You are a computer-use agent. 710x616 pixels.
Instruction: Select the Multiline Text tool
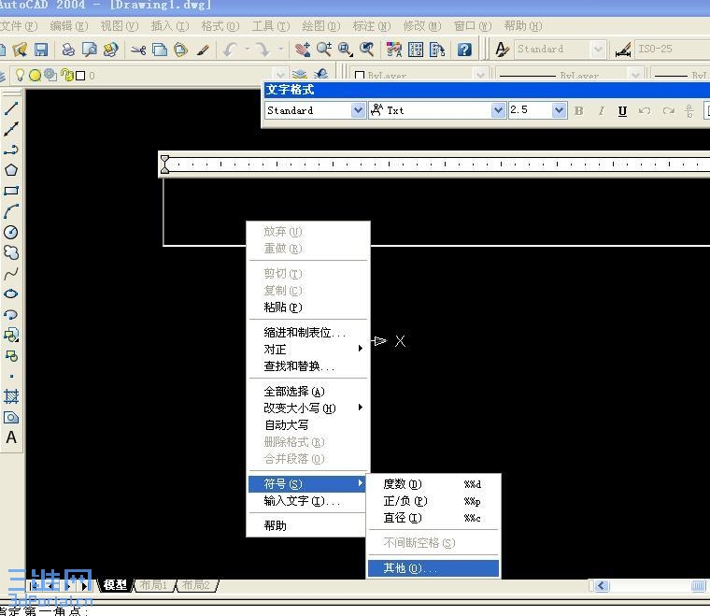(11, 437)
